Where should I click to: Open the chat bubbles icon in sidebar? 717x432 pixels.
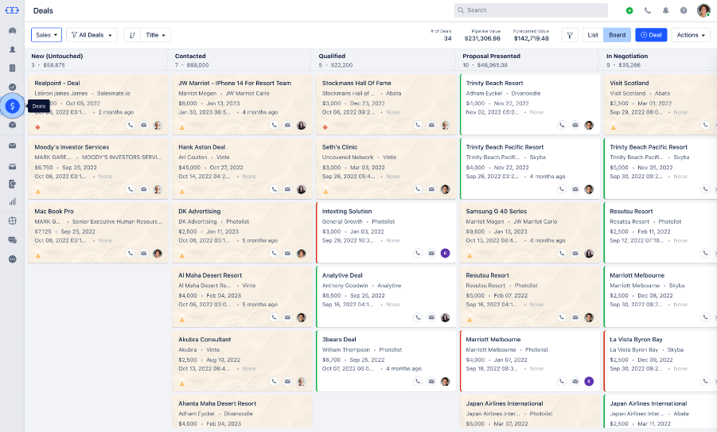point(13,240)
